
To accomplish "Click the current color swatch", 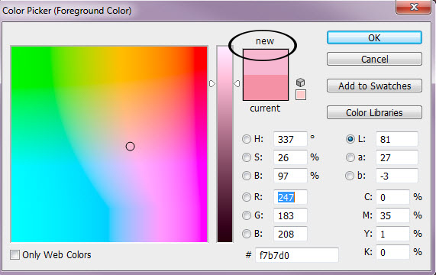I will point(266,88).
